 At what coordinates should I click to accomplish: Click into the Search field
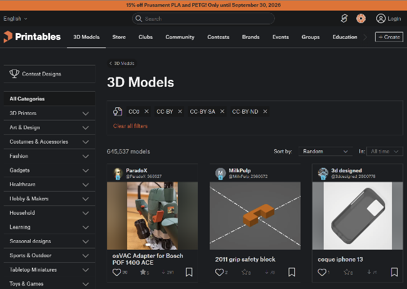click(x=203, y=19)
